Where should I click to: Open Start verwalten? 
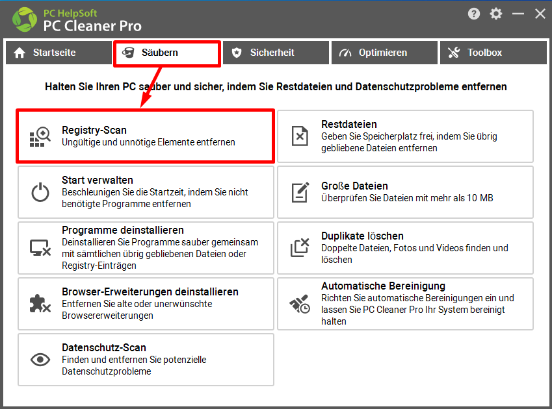coord(146,192)
